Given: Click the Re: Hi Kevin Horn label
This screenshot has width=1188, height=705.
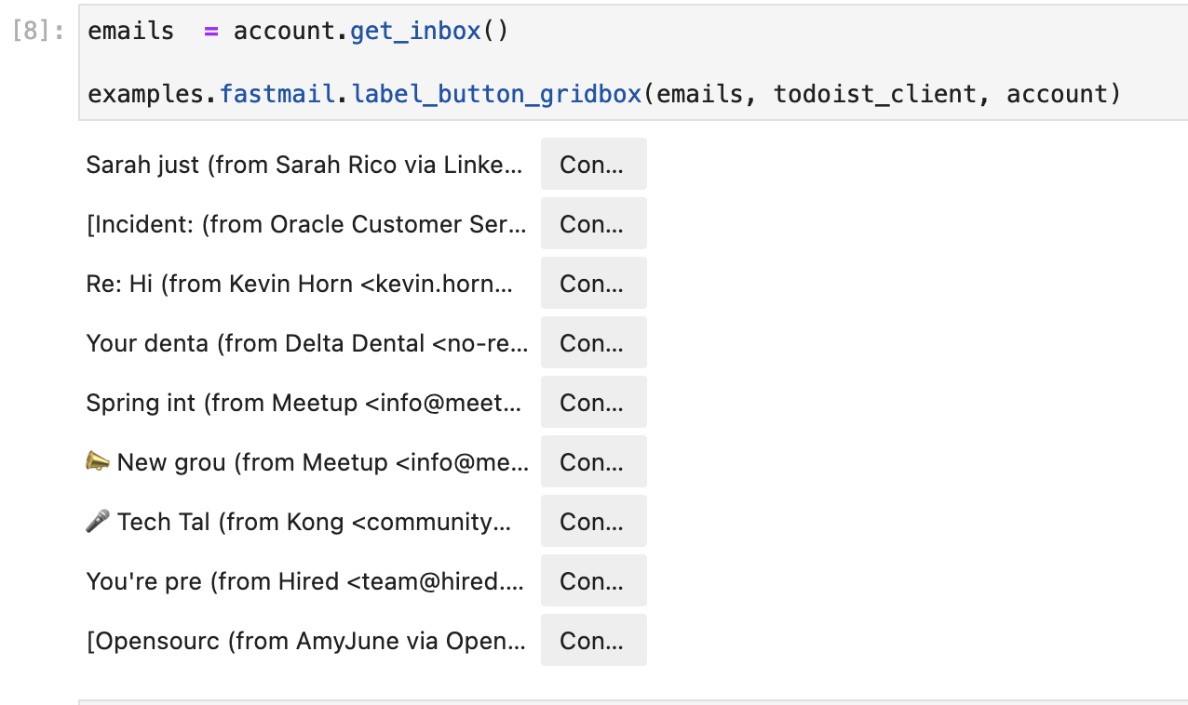Looking at the screenshot, I should click(299, 284).
